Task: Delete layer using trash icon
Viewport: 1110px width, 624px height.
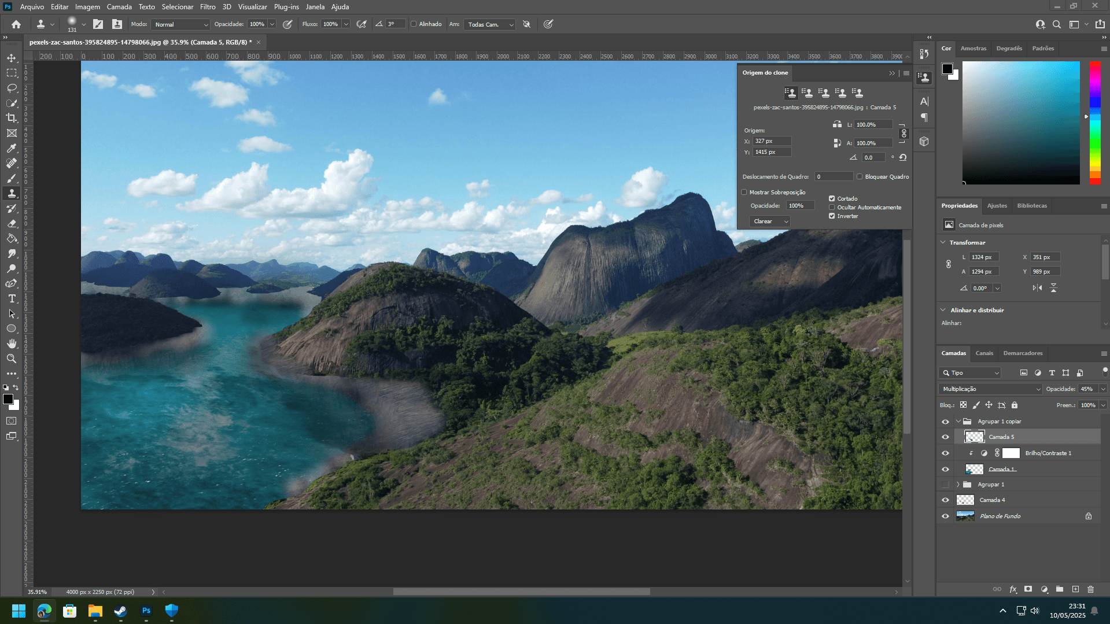Action: (x=1090, y=589)
